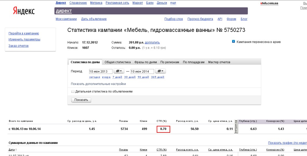Toggle Детальная статистика по объявлениям checkbox
Image resolution: width=307 pixels, height=156 pixels.
(73, 91)
